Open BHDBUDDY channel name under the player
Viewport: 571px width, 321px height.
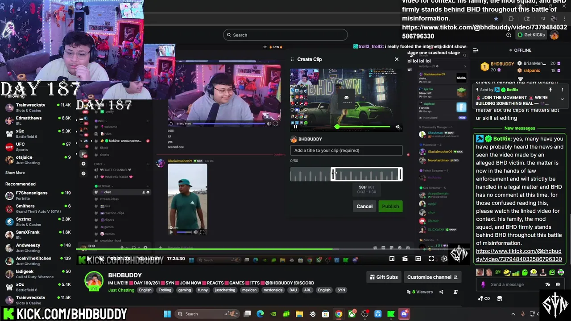(125, 275)
